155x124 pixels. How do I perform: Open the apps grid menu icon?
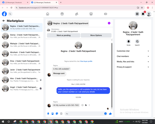coord(137,14)
